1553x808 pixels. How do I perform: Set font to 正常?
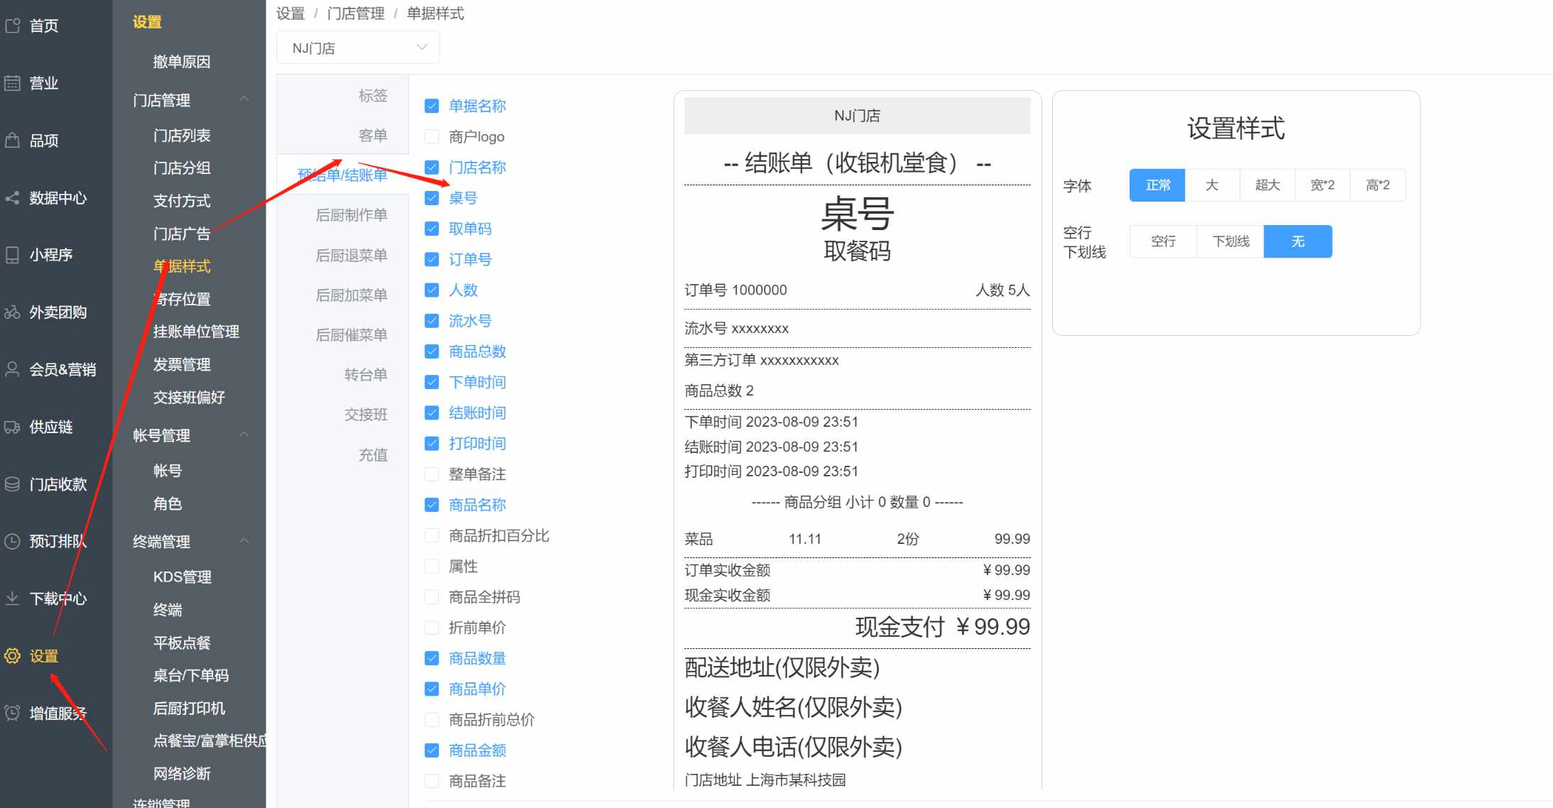coord(1157,185)
